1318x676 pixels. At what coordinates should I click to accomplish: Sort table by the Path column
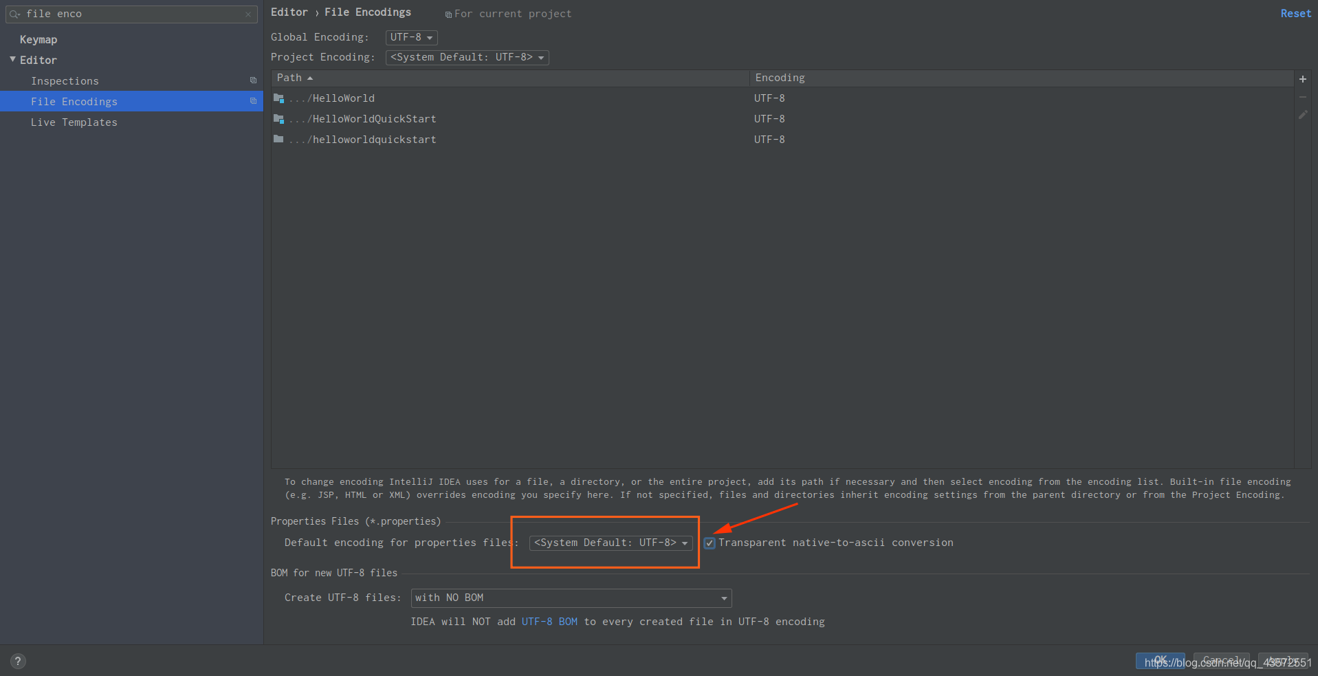pyautogui.click(x=510, y=78)
